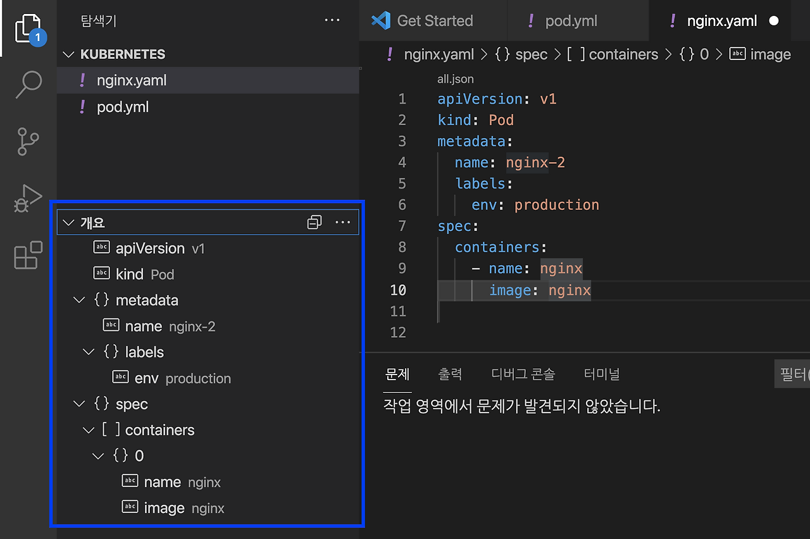Click the YAML icon beside nginx.yaml in explorer
The height and width of the screenshot is (539, 810).
click(82, 80)
